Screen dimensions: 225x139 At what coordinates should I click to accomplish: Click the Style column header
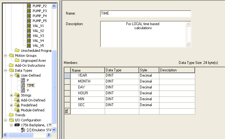click(x=149, y=70)
